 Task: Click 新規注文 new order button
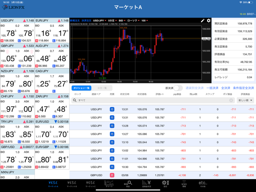(75, 21)
